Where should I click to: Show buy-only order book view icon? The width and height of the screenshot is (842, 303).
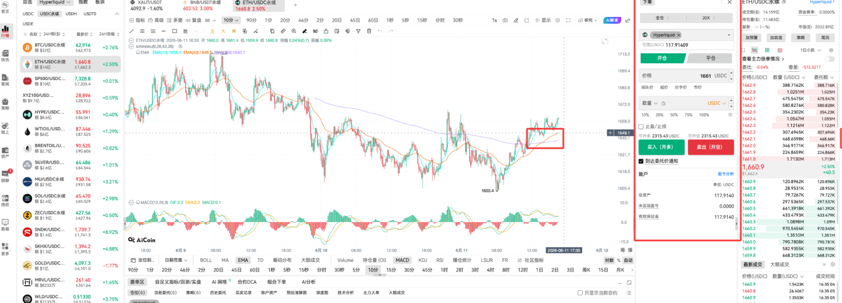pos(767,50)
